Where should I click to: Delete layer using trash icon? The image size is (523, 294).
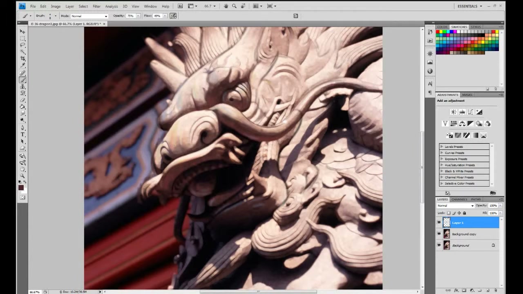tap(495, 290)
